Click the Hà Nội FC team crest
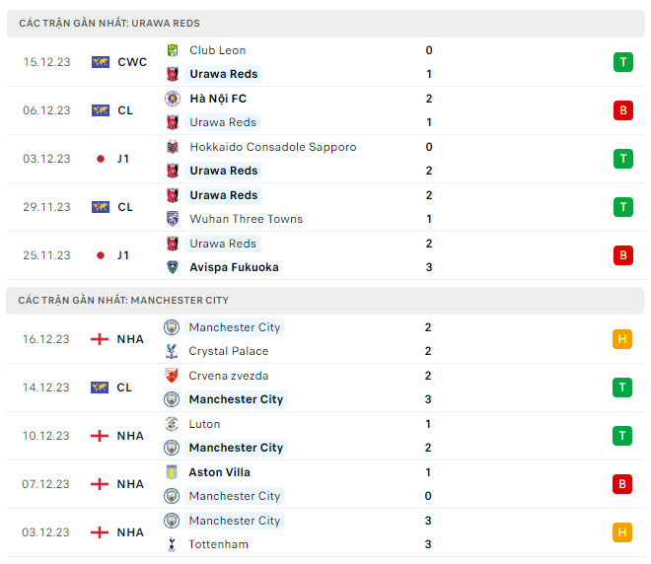The image size is (651, 564). tap(172, 99)
